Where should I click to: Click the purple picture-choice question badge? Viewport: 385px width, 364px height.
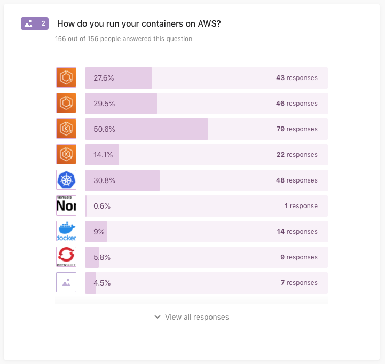(x=35, y=23)
